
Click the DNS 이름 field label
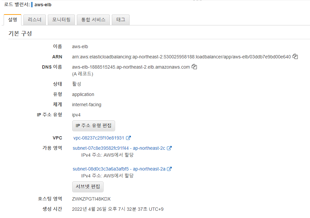tap(52, 67)
